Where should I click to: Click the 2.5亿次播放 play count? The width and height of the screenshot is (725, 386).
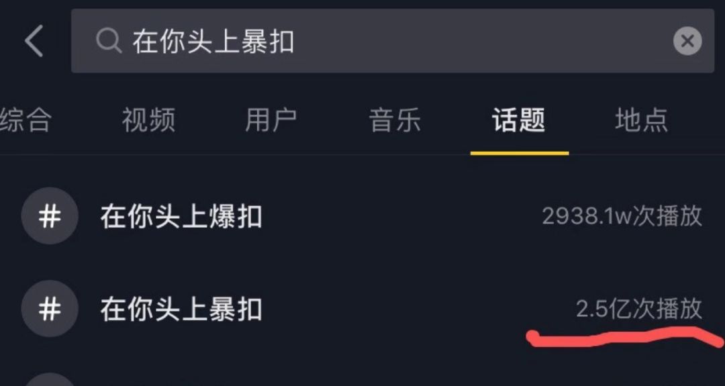(x=638, y=309)
